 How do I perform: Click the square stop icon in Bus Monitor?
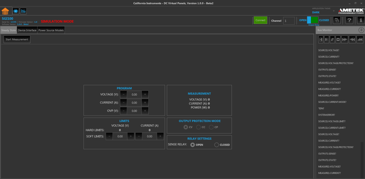pos(338,39)
